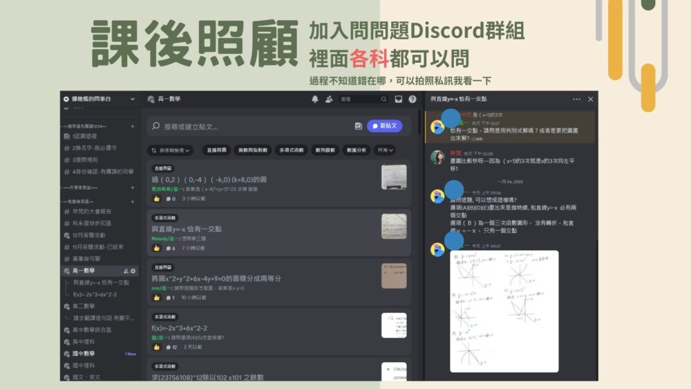
Task: Click invite icon on 高一數學 channel row
Action: pyautogui.click(x=126, y=271)
